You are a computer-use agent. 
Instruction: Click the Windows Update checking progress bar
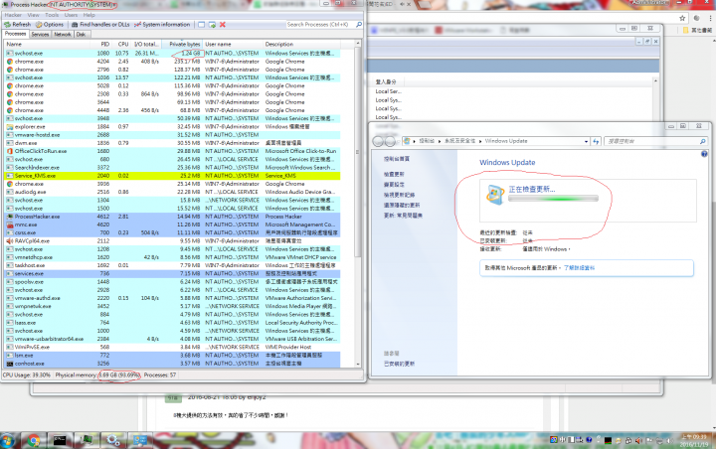[553, 199]
